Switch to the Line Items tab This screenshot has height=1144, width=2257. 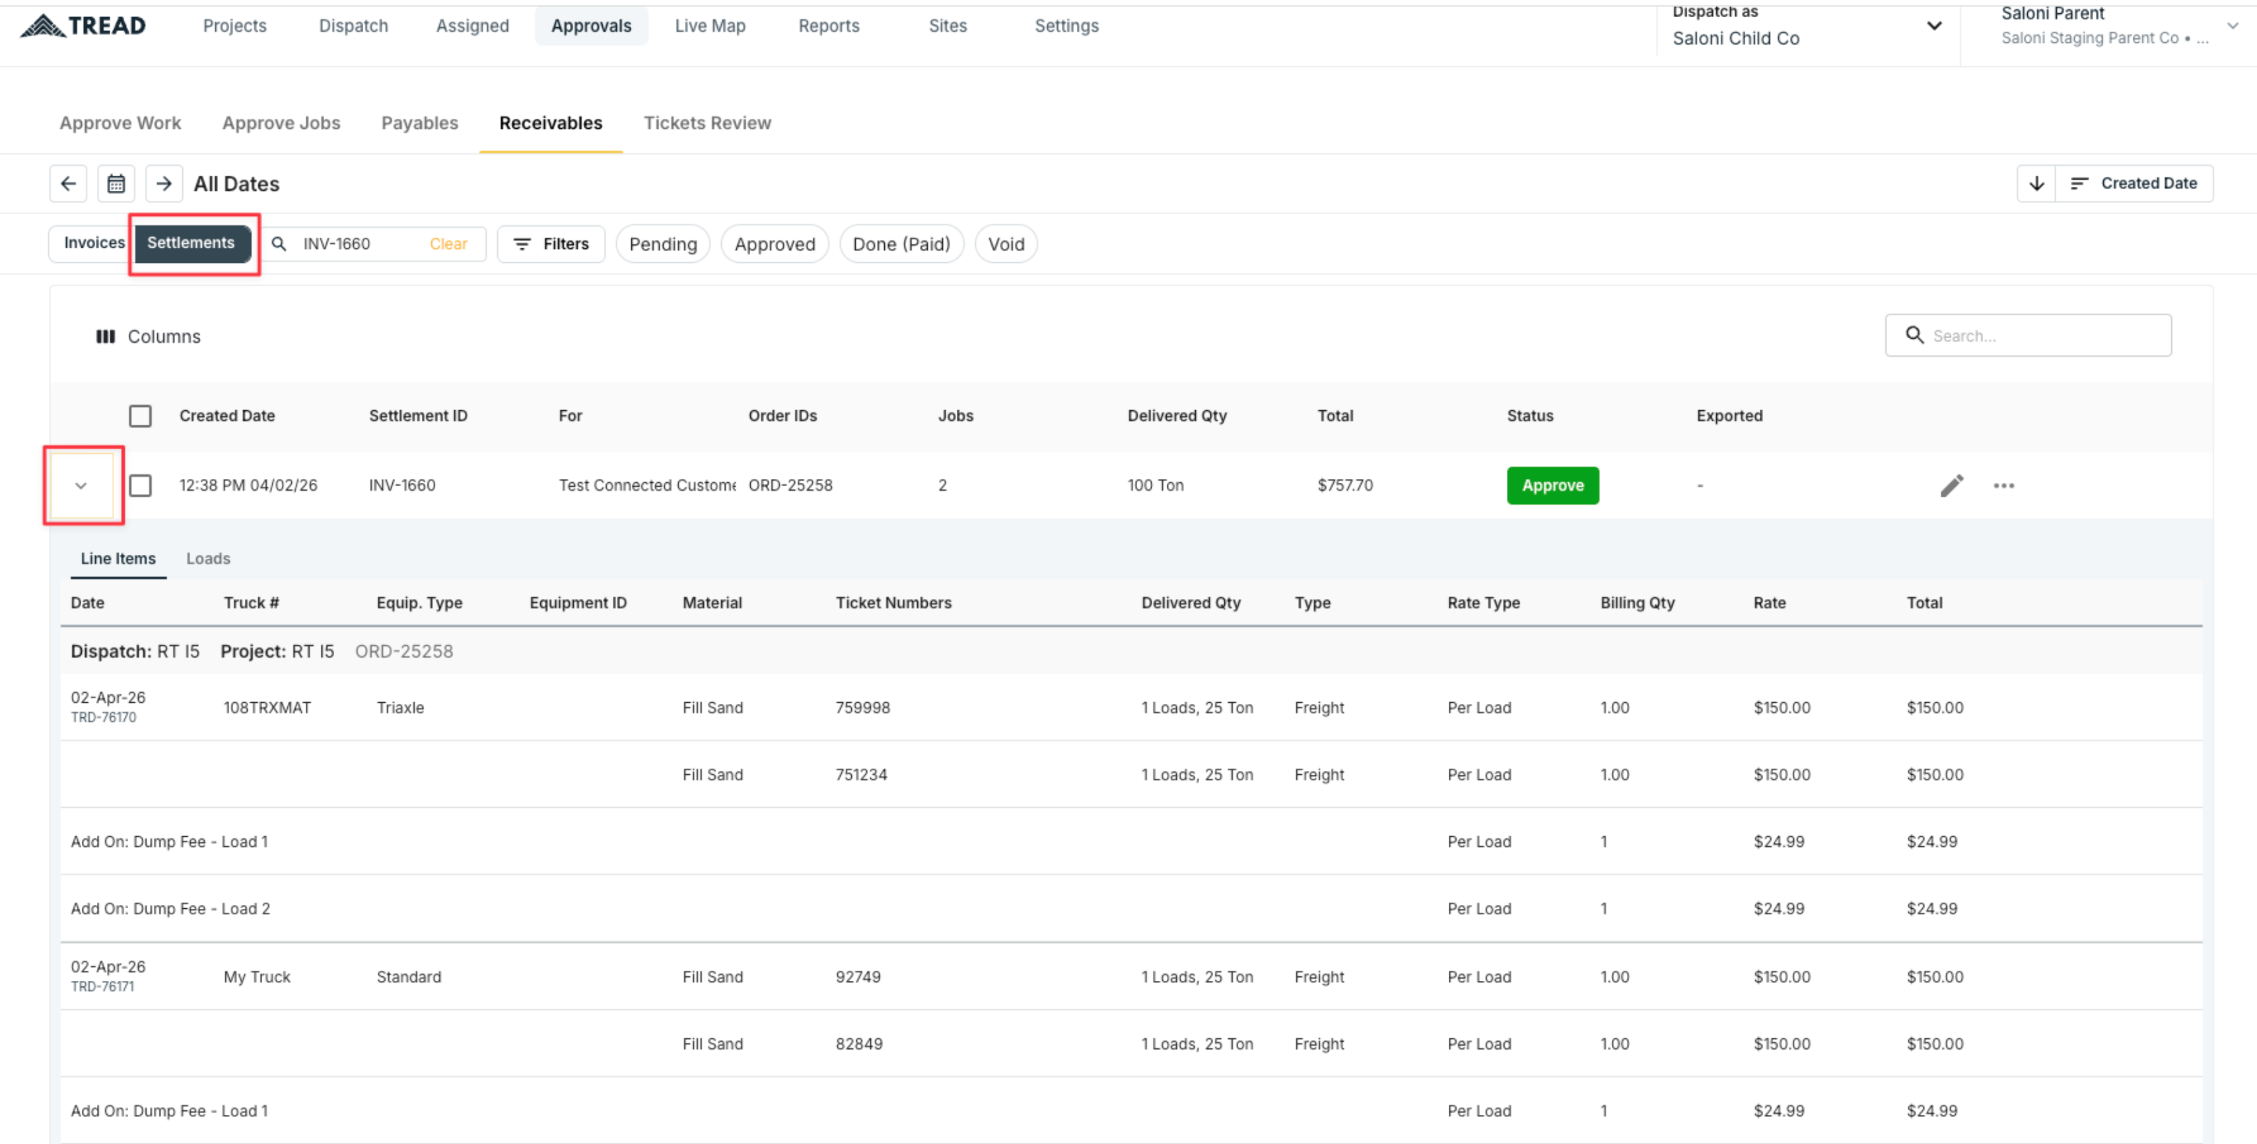(118, 559)
